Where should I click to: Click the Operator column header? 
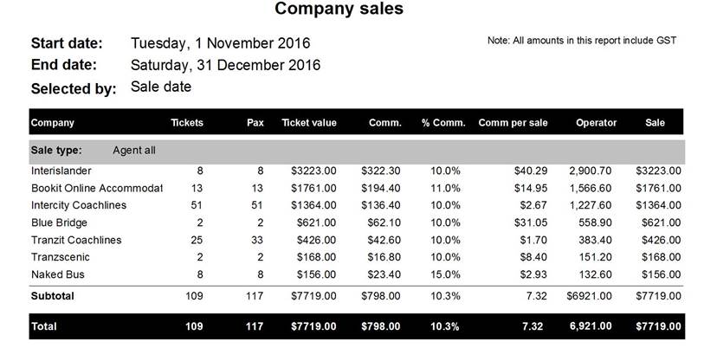(597, 123)
